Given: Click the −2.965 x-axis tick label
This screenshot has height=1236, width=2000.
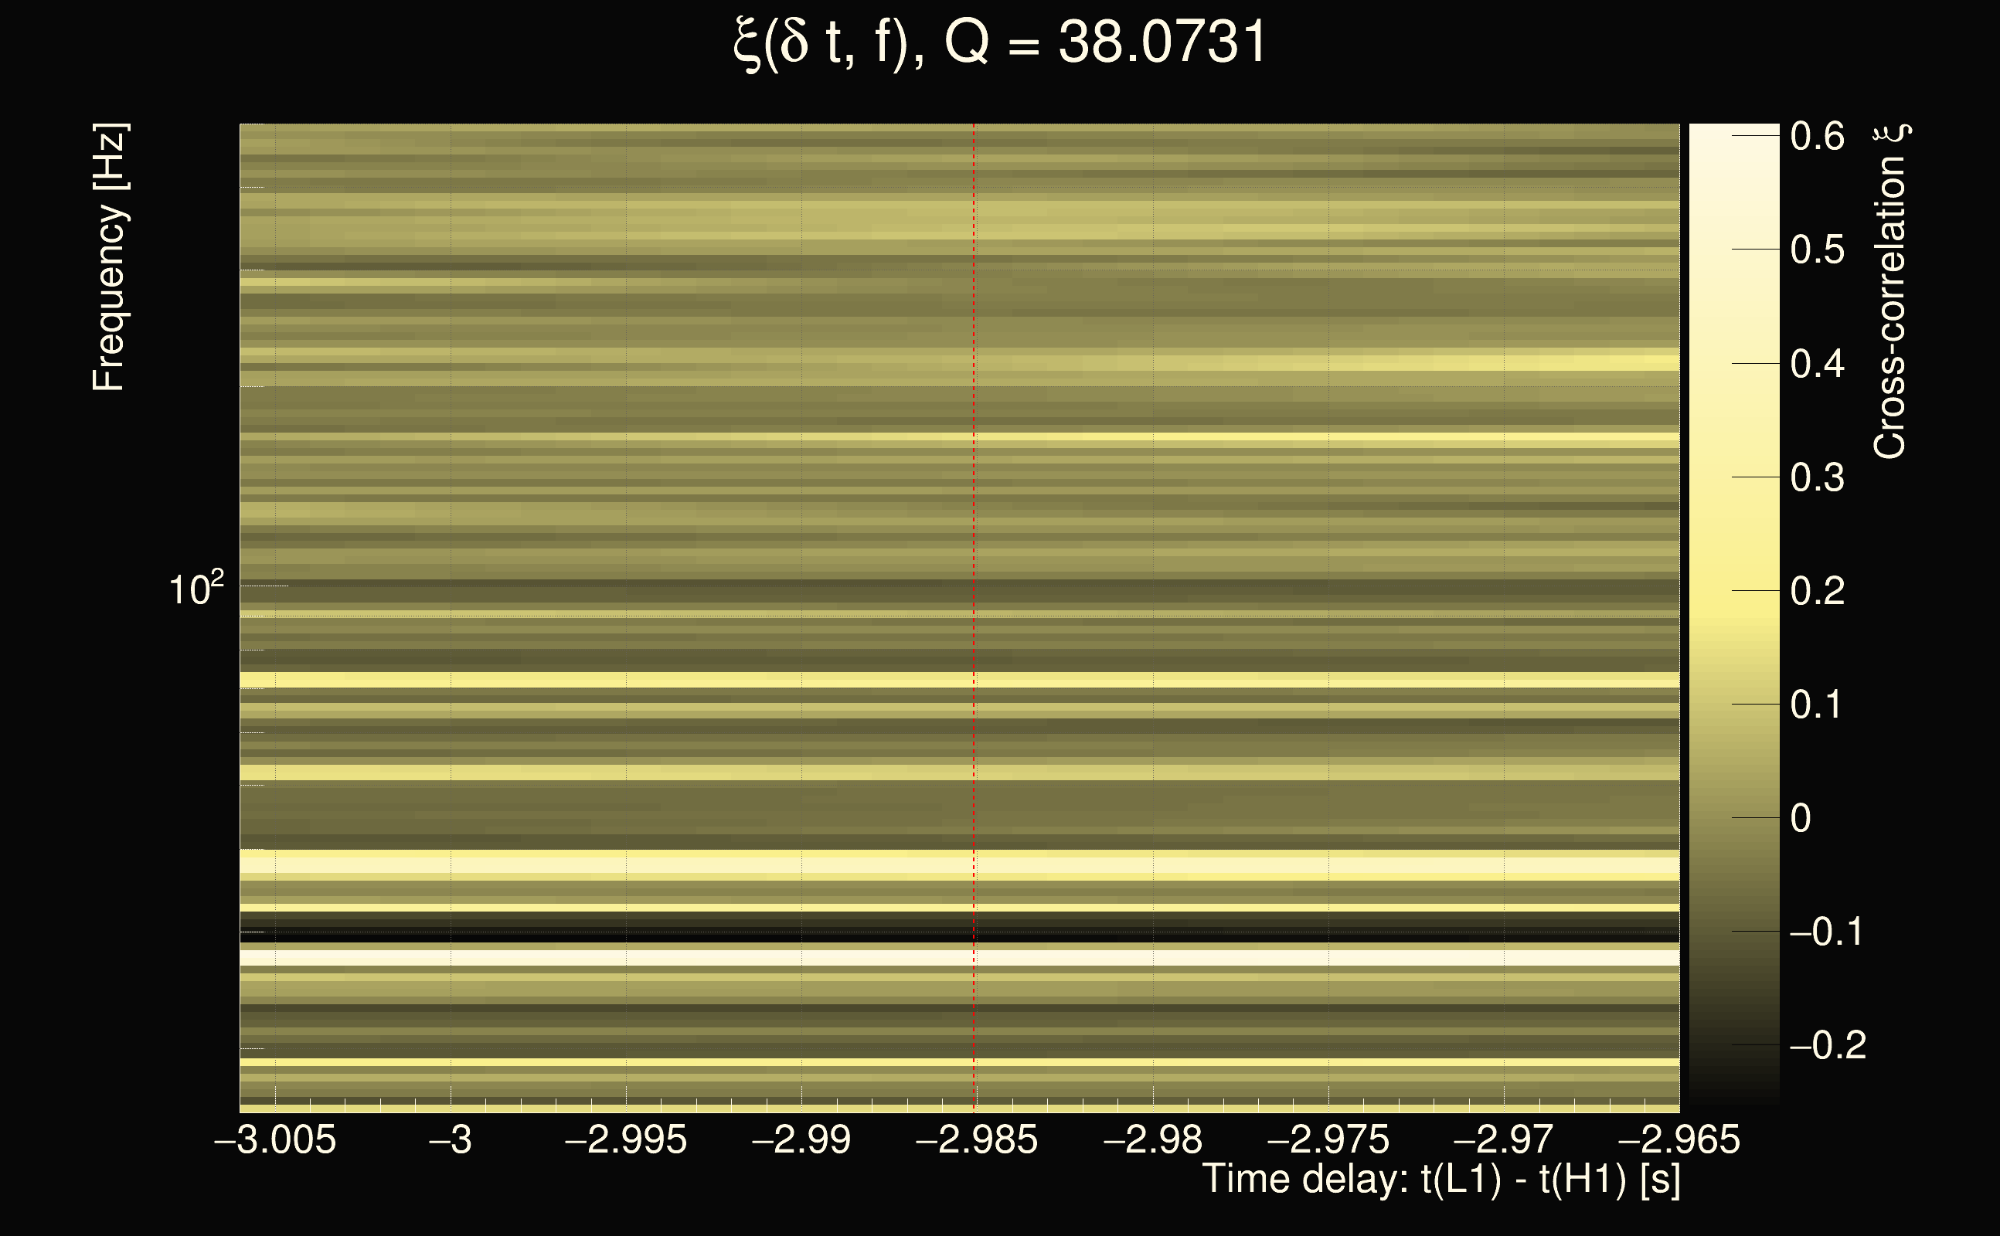Looking at the screenshot, I should point(1679,1140).
